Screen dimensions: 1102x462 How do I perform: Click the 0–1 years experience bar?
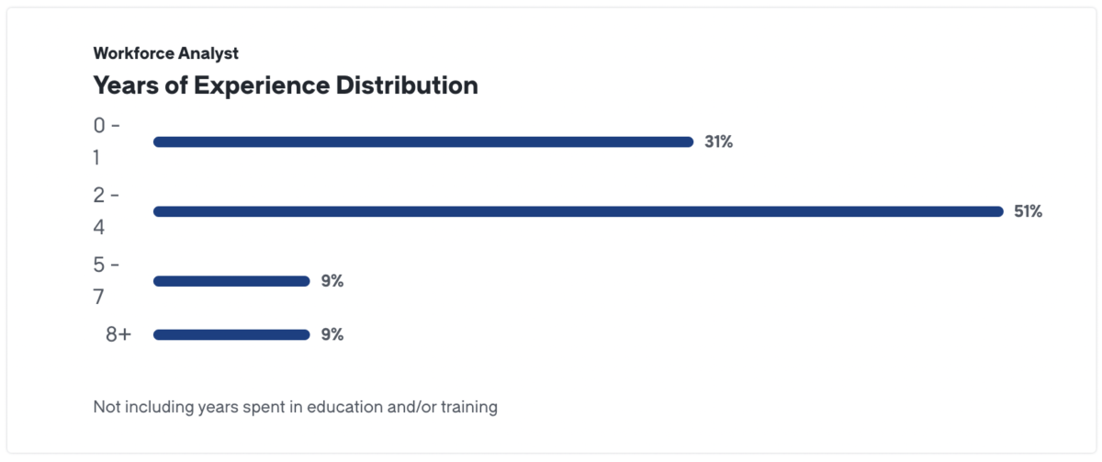[422, 141]
